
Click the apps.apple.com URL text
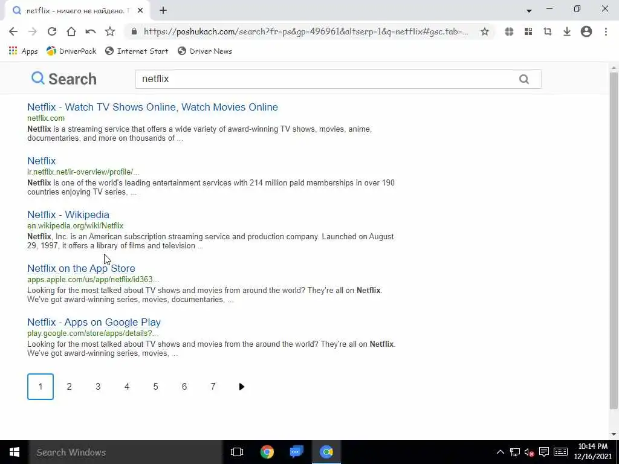click(93, 279)
